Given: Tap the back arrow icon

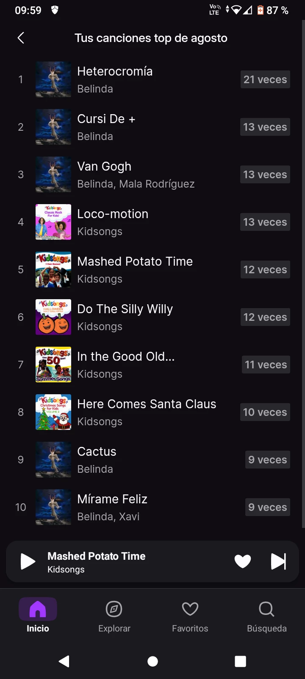Looking at the screenshot, I should coord(21,38).
